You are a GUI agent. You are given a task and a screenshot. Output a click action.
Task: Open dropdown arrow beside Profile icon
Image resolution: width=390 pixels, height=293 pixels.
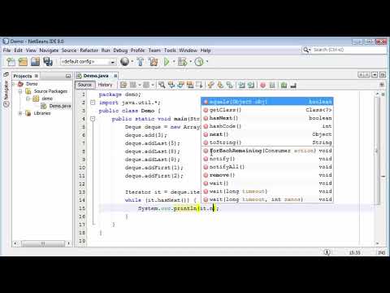[x=207, y=62]
